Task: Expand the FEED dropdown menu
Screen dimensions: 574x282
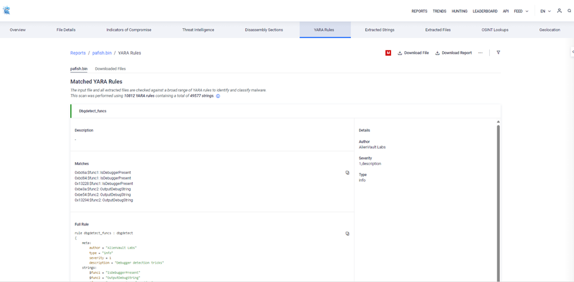Action: [x=521, y=11]
